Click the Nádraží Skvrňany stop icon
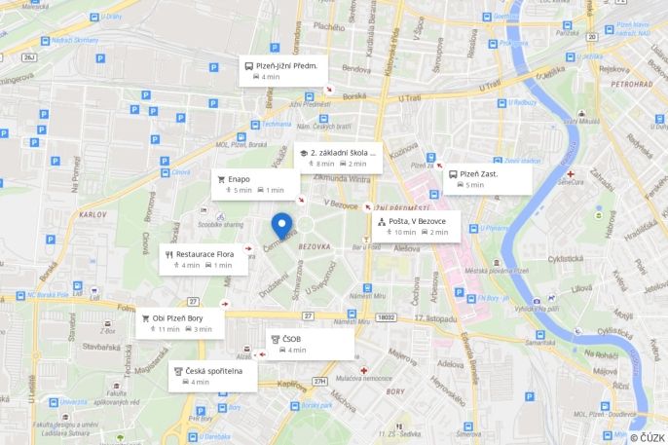This screenshot has width=668, height=445. [x=45, y=41]
